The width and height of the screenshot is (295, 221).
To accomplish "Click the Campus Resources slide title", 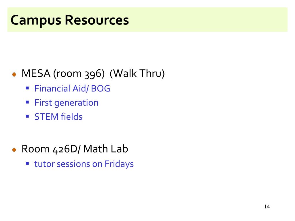I will [x=70, y=20].
